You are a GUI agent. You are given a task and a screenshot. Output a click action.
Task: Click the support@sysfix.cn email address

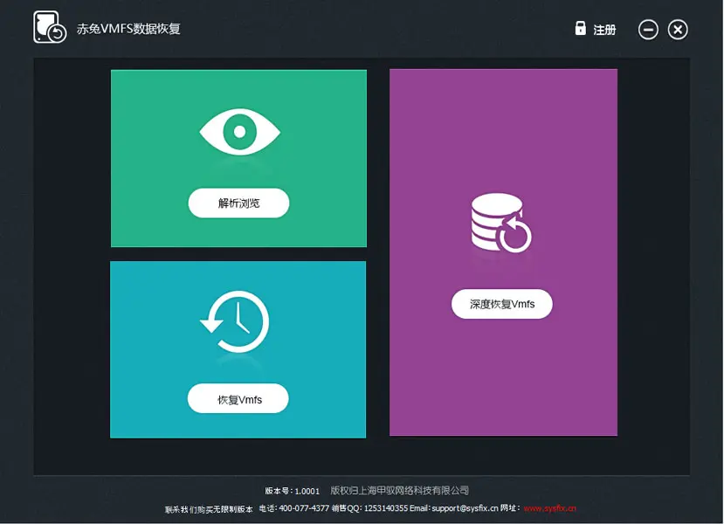(464, 507)
